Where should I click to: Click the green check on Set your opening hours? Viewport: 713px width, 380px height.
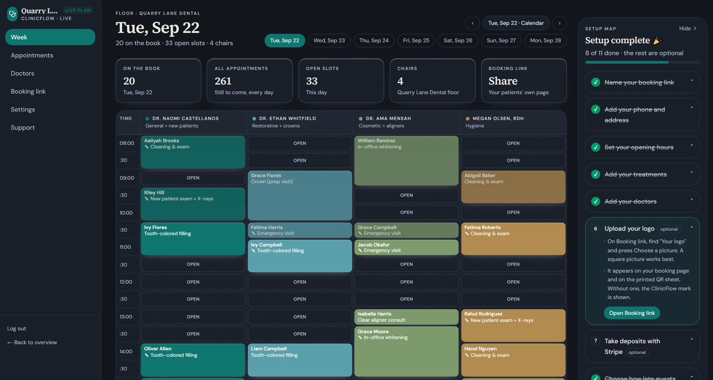[596, 147]
